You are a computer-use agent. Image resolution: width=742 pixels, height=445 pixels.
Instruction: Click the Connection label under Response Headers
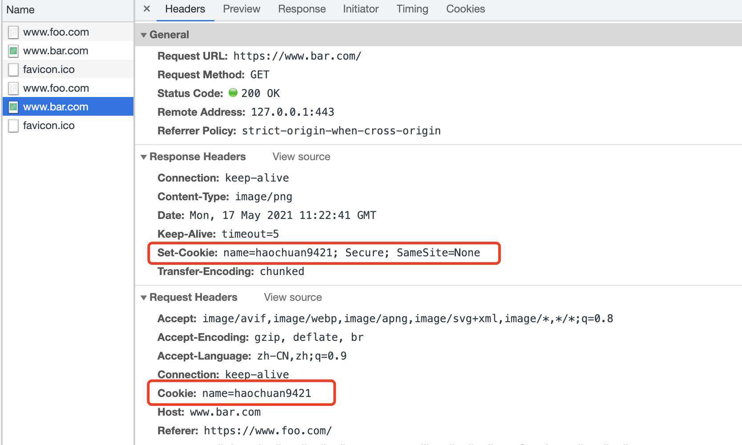pos(188,178)
